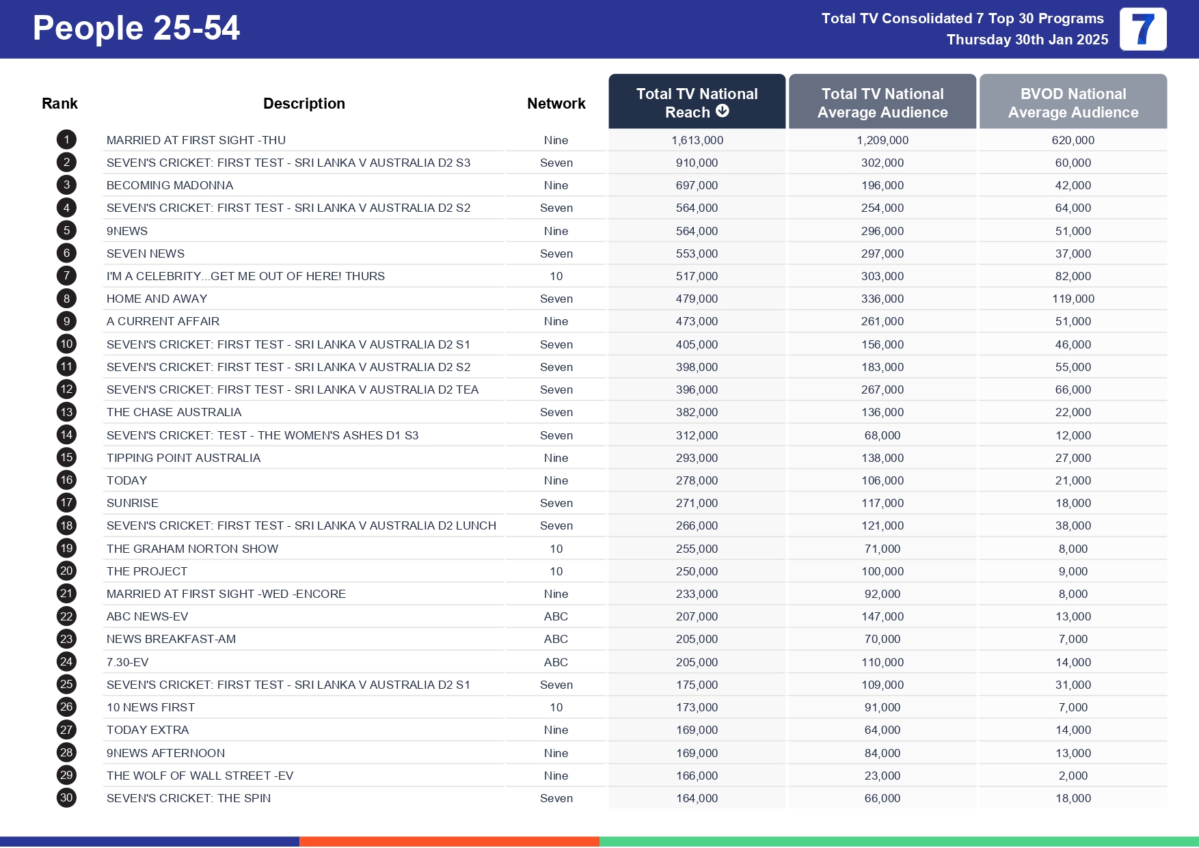Image resolution: width=1199 pixels, height=848 pixels.
Task: Select the rank 1 badge
Action: [x=66, y=139]
